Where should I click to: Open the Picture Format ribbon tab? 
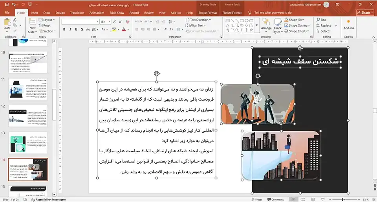pyautogui.click(x=232, y=13)
